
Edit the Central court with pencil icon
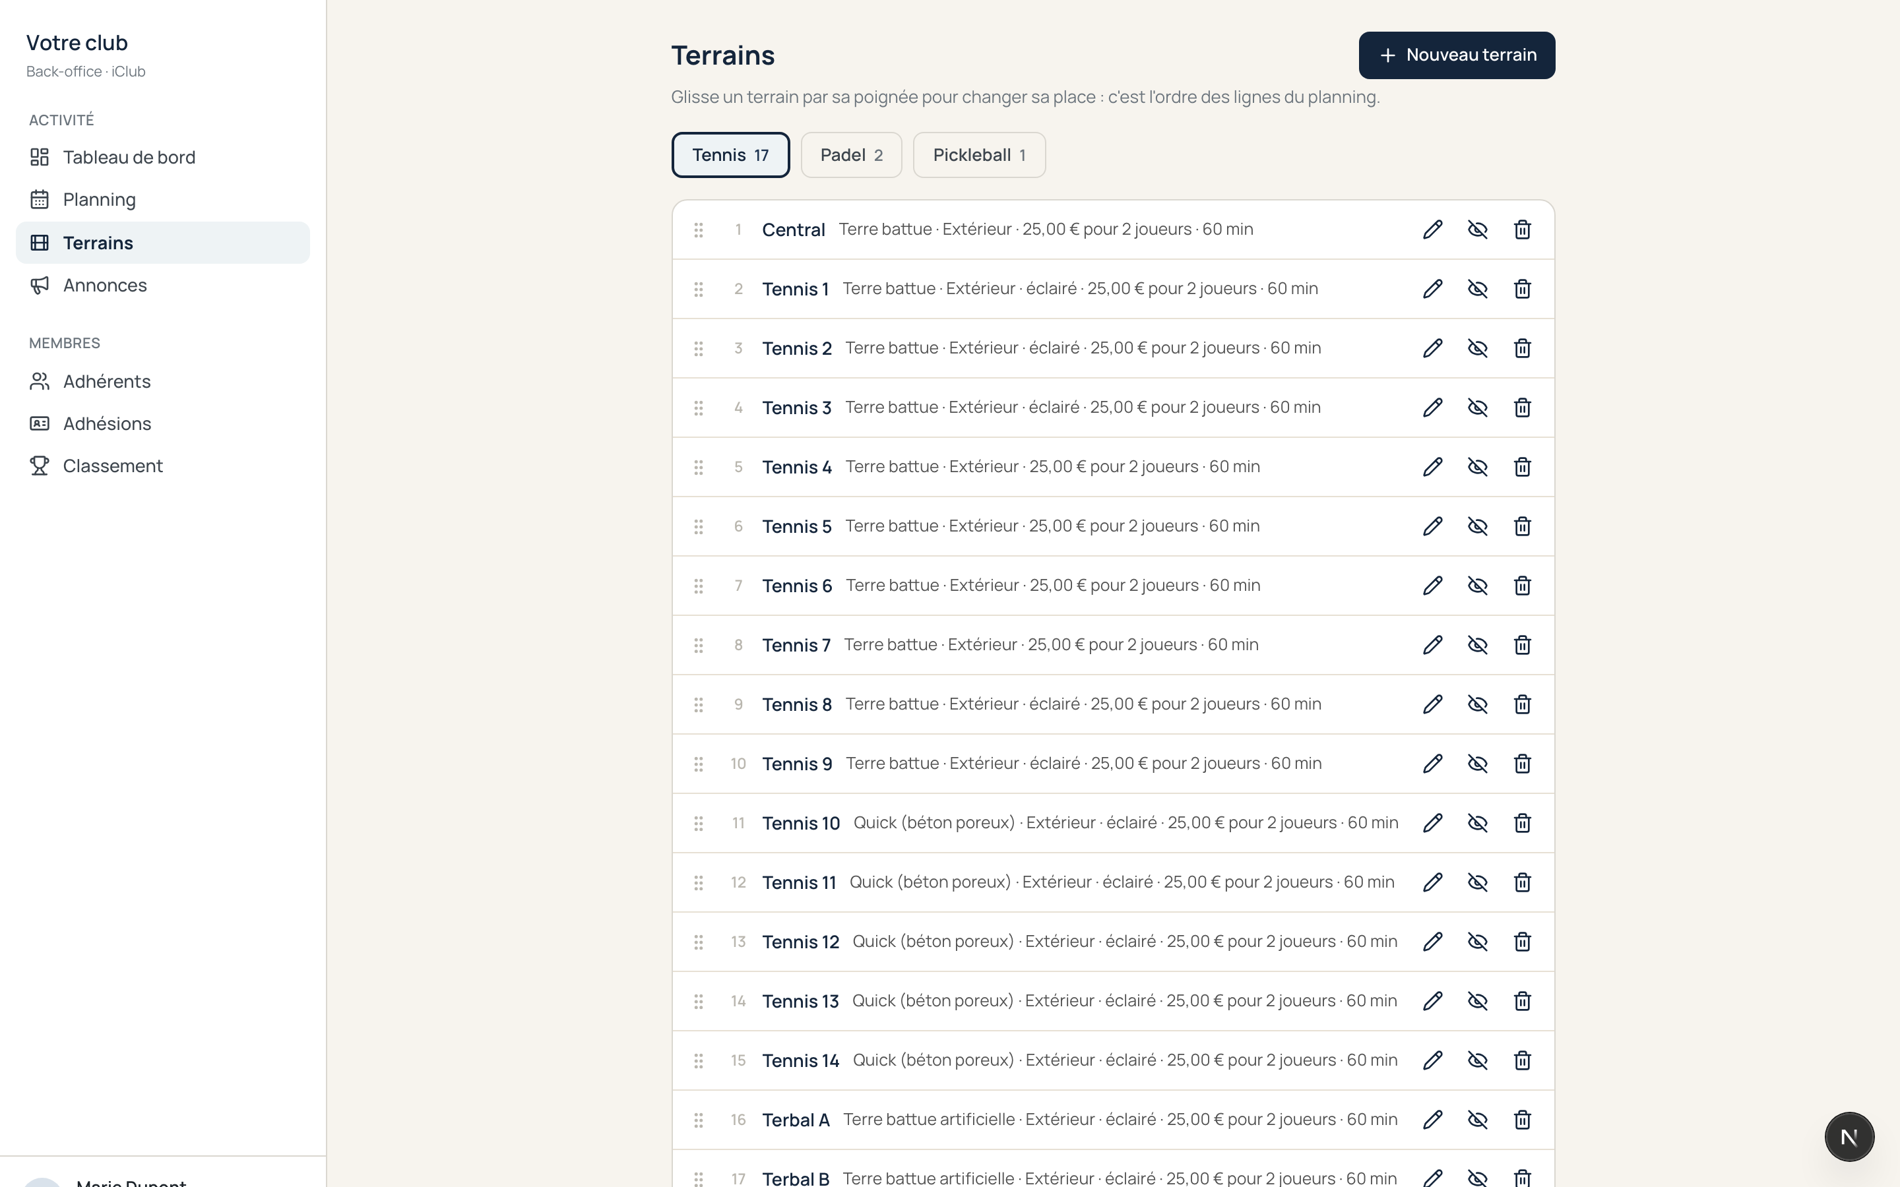[x=1432, y=229]
